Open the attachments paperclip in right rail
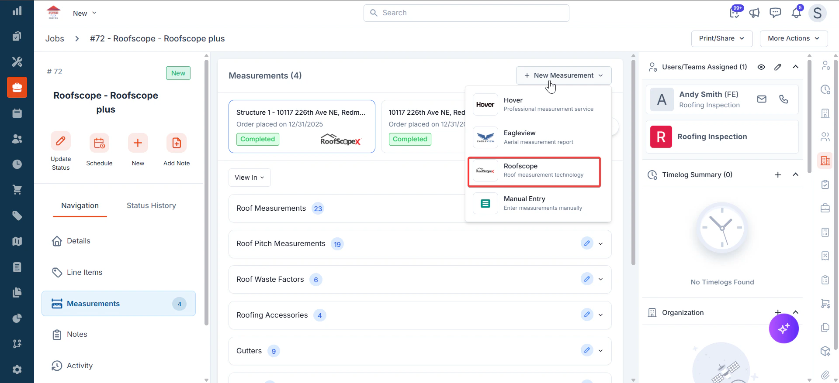 [825, 375]
